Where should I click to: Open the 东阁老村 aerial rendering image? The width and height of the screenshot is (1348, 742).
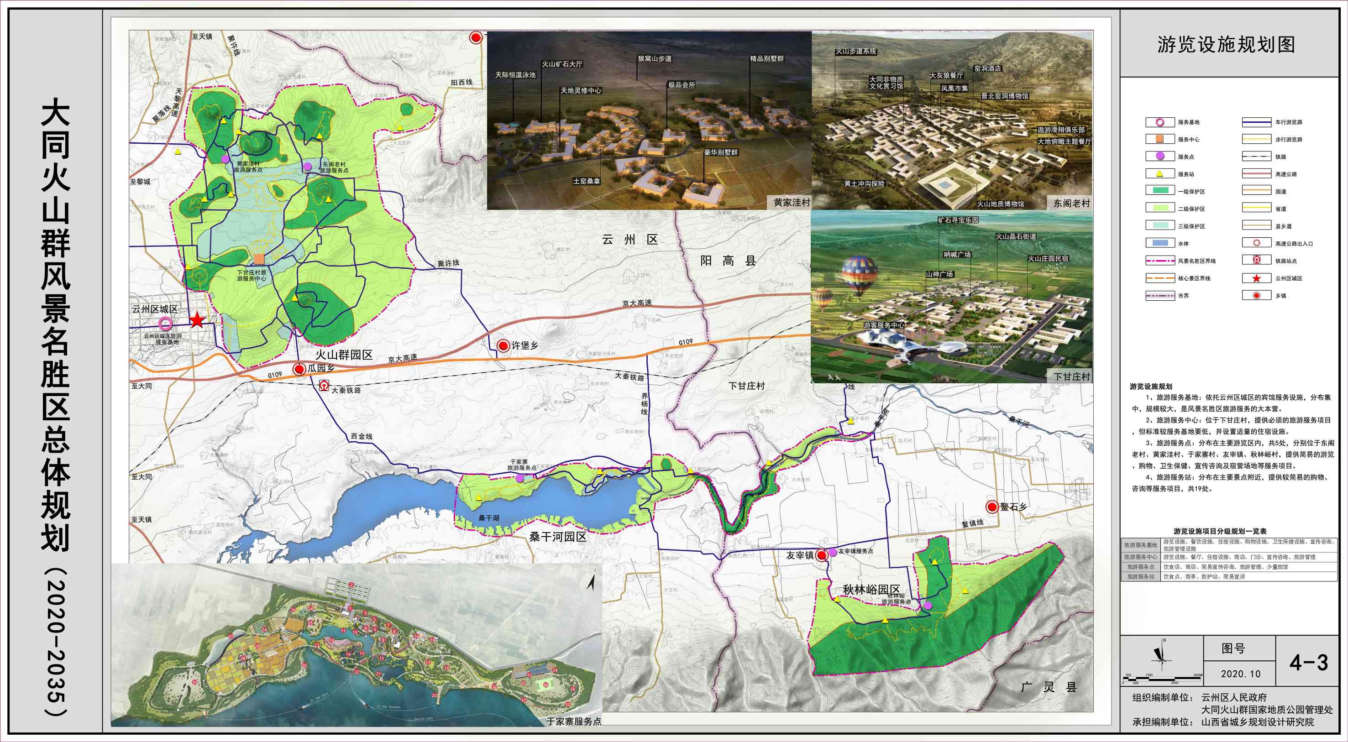[952, 120]
